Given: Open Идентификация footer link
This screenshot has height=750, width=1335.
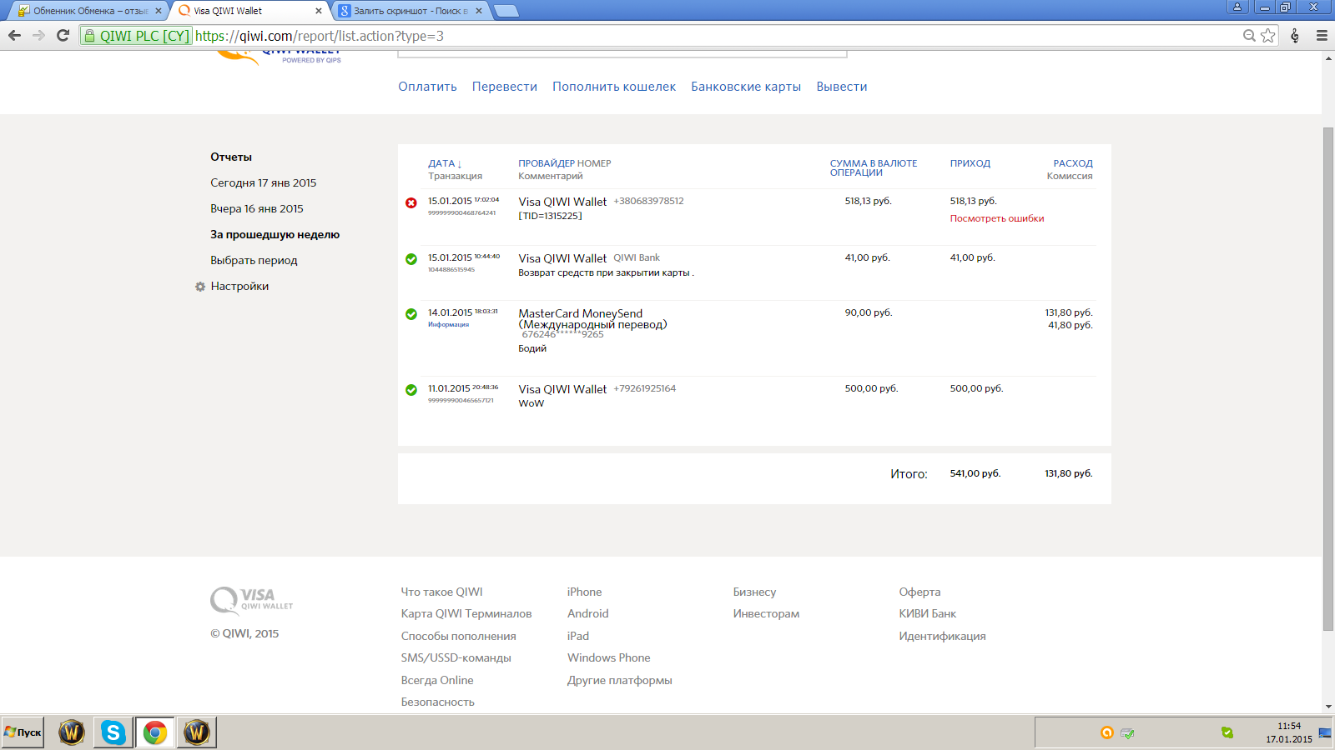Looking at the screenshot, I should point(942,636).
